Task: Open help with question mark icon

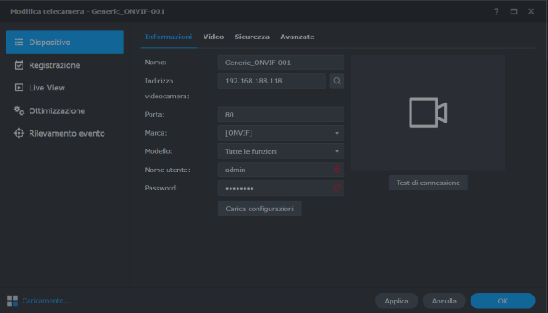Action: (497, 11)
